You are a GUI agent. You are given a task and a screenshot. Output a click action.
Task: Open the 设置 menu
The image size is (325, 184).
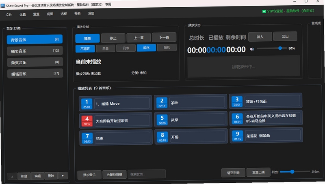coord(23,15)
